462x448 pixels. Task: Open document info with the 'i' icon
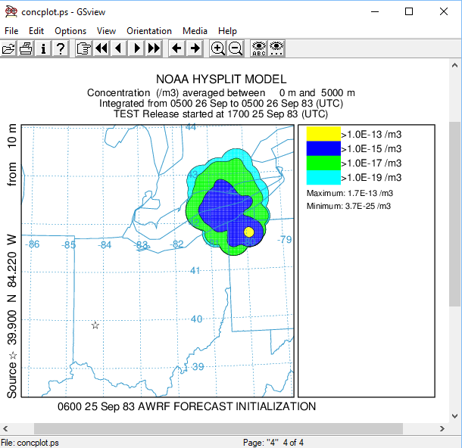coord(43,48)
